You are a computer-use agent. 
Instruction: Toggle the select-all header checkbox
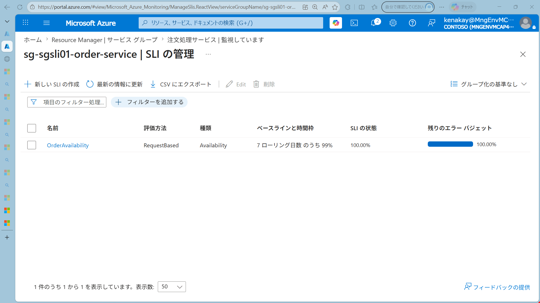pos(31,128)
